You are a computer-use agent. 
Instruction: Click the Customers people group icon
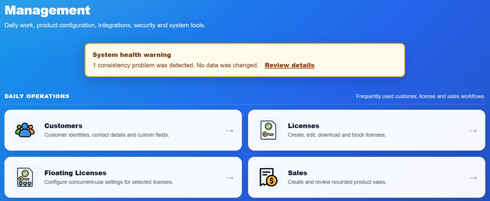[25, 130]
